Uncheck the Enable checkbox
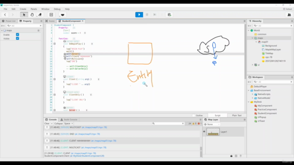This screenshot has height=165, width=294. (x=17, y=35)
